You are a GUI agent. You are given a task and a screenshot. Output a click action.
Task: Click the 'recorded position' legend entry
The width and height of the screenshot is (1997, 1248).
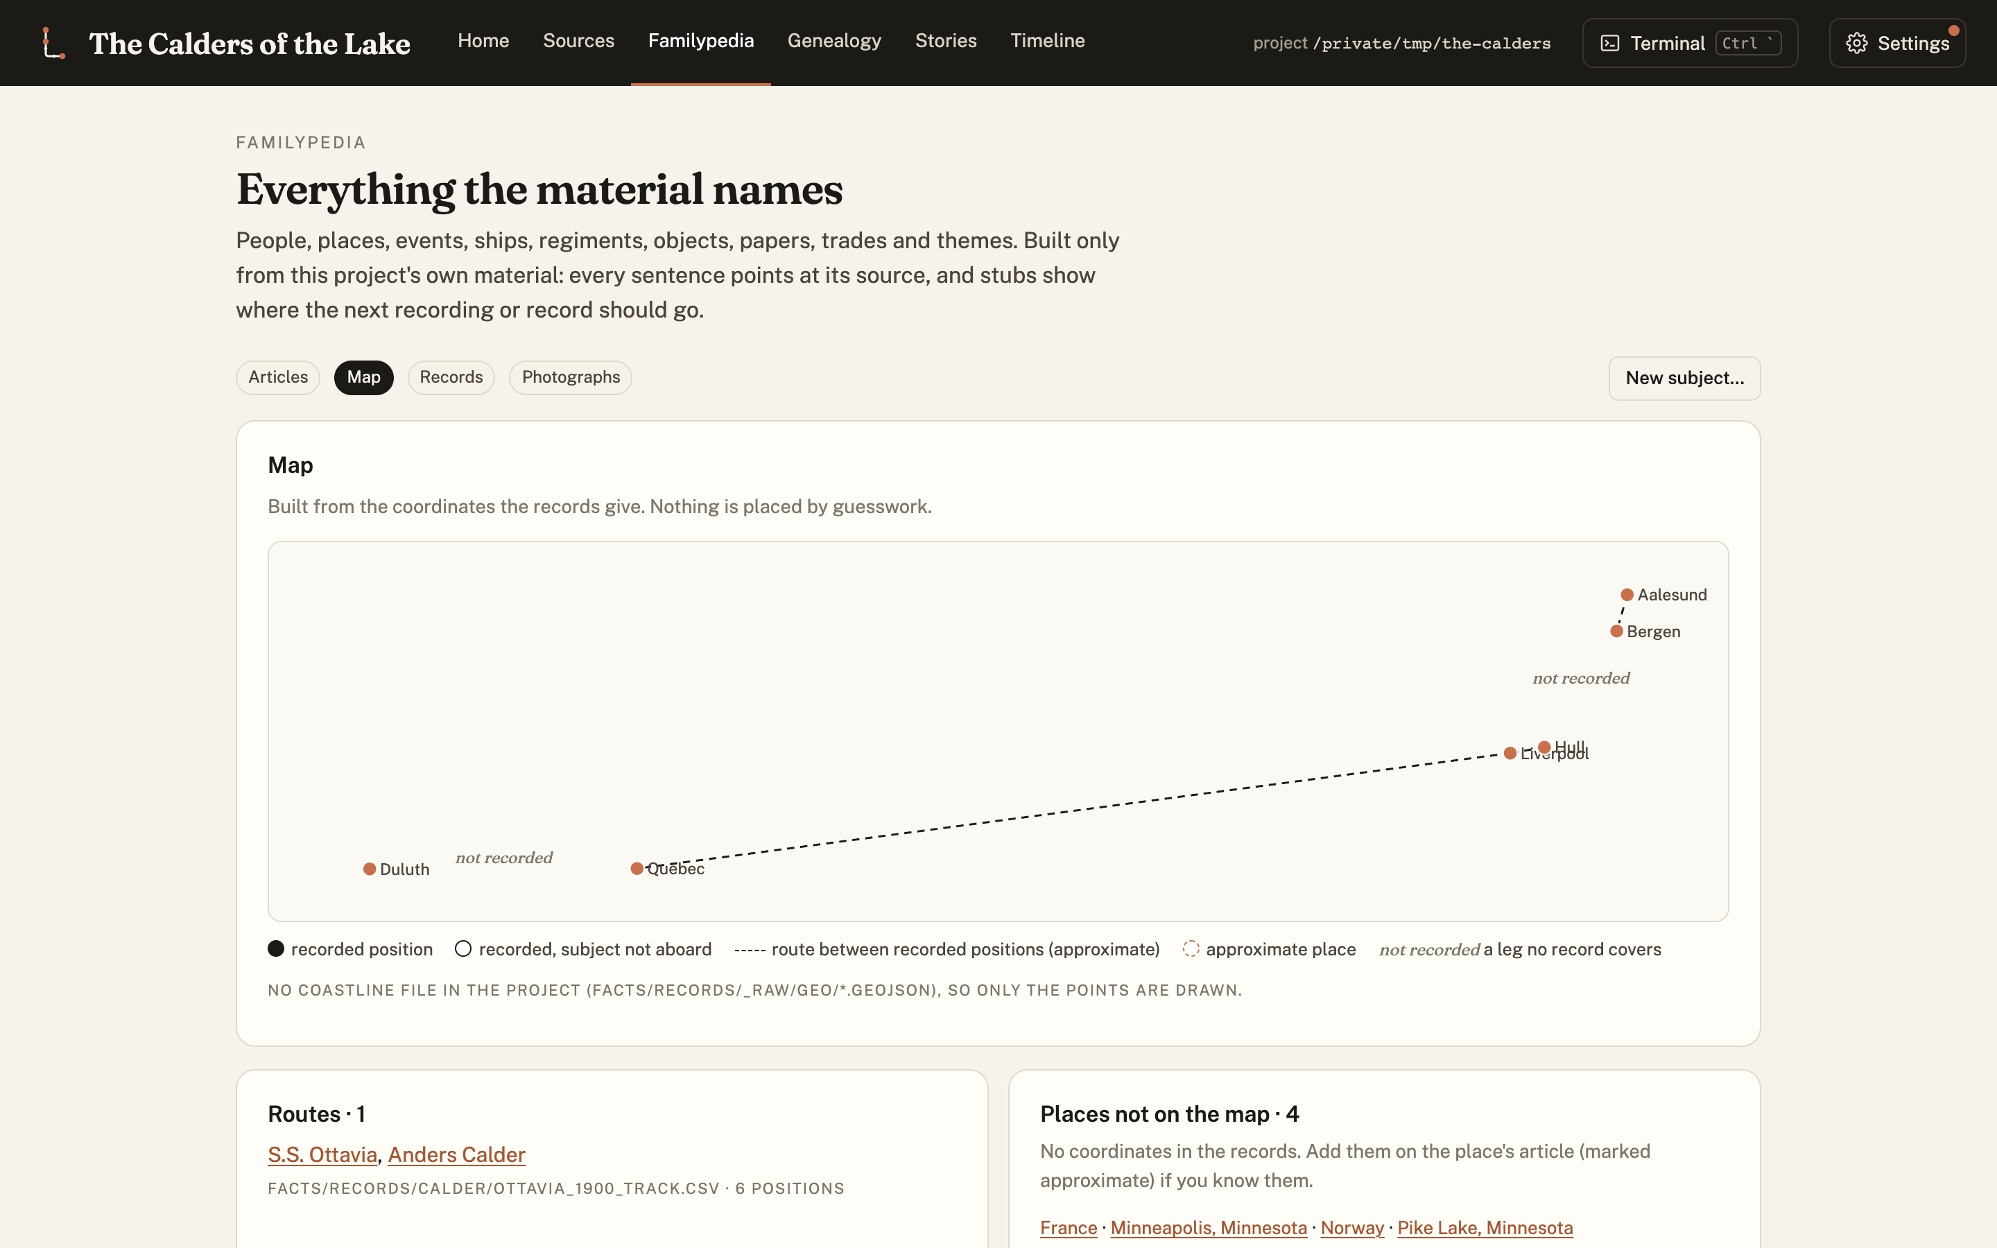point(350,949)
